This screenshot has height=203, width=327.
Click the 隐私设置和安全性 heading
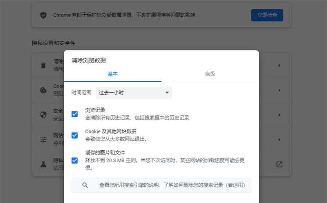point(54,43)
